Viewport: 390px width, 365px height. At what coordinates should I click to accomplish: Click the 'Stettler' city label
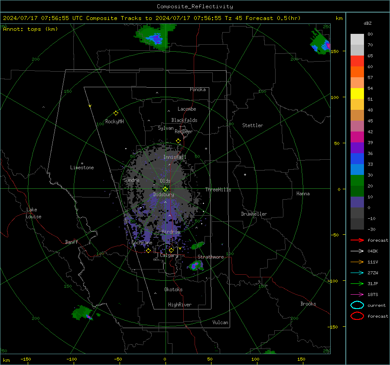[x=253, y=125]
